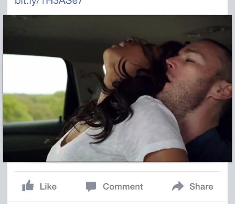235x204 pixels.
Task: Click the green trees seen through the car window
Action: coord(33,107)
